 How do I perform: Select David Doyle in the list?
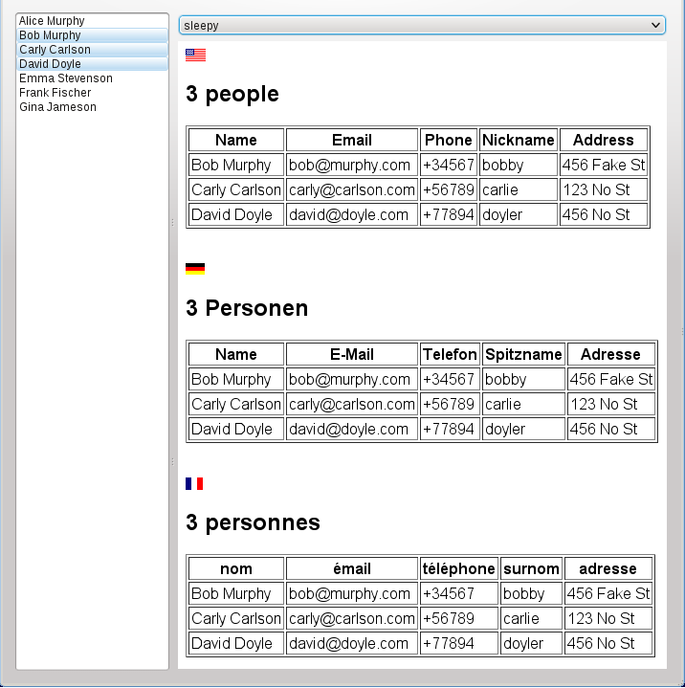click(50, 64)
